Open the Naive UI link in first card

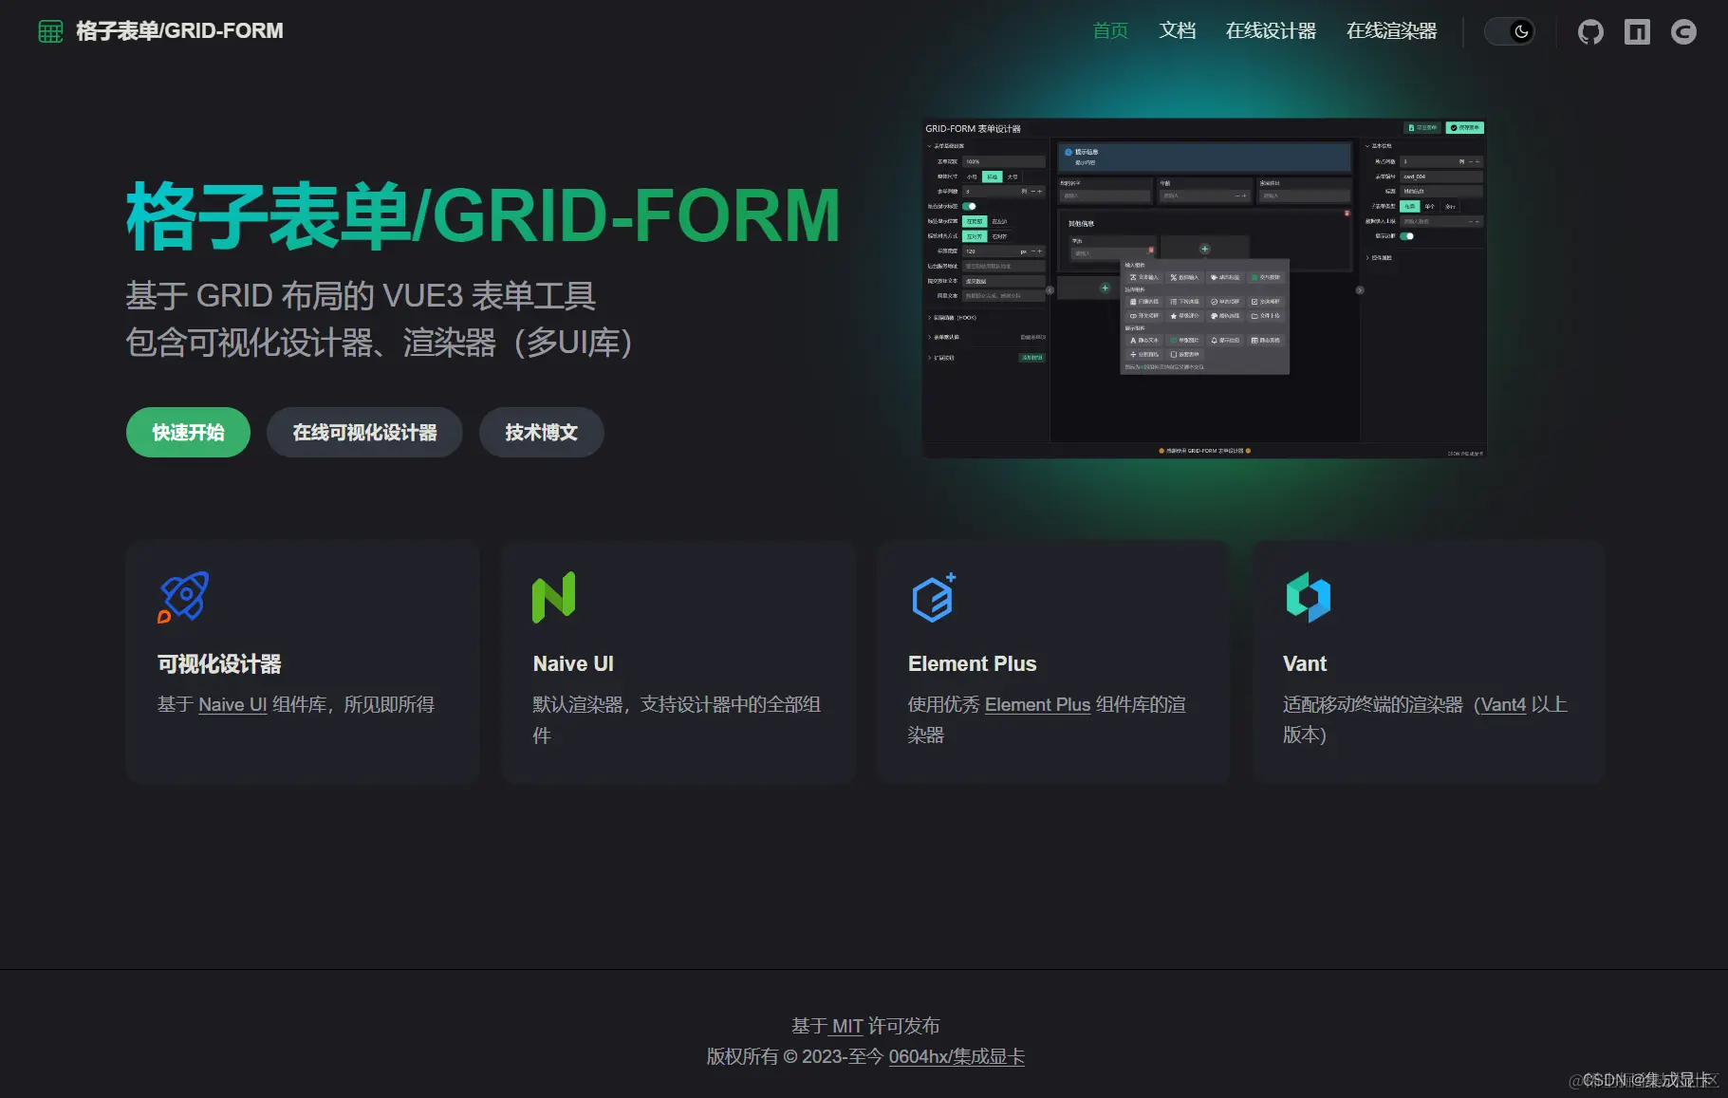coord(232,705)
